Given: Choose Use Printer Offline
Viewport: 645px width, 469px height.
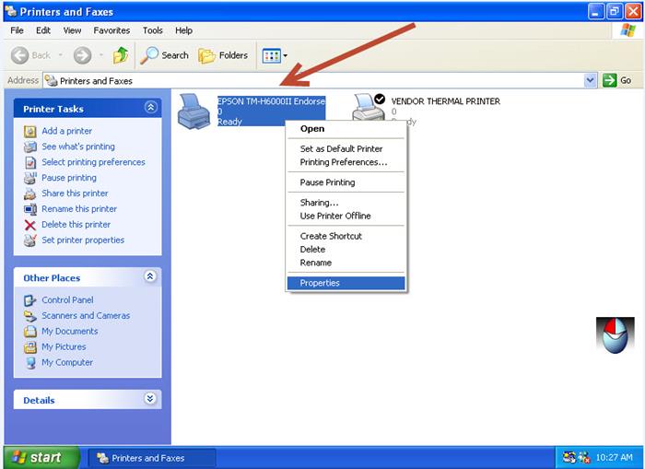Looking at the screenshot, I should click(346, 216).
